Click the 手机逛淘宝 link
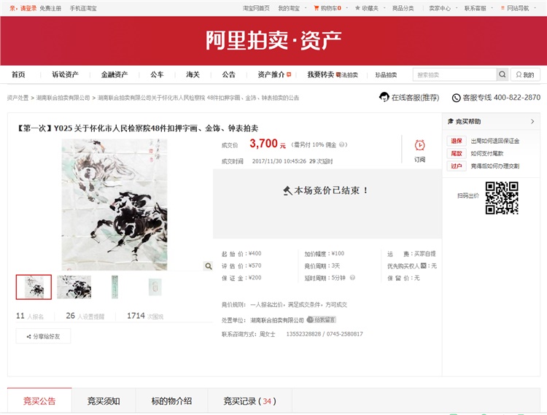The image size is (547, 415). coord(83,8)
